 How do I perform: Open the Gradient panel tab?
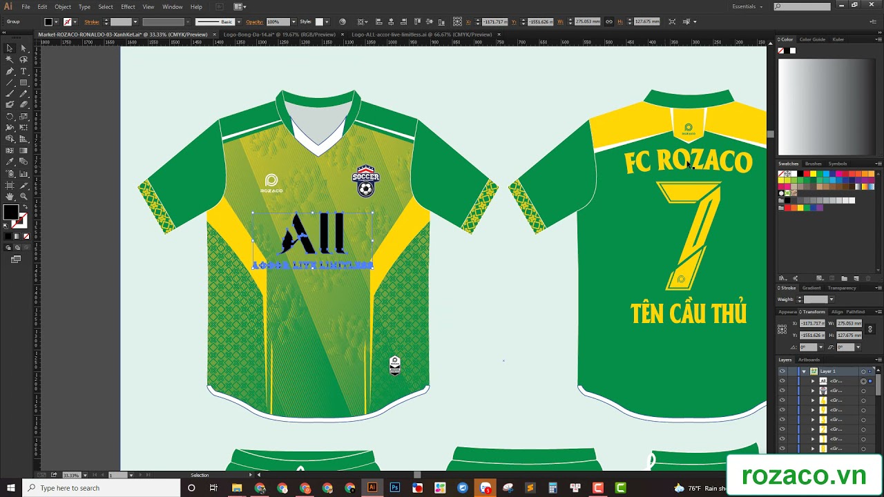811,288
